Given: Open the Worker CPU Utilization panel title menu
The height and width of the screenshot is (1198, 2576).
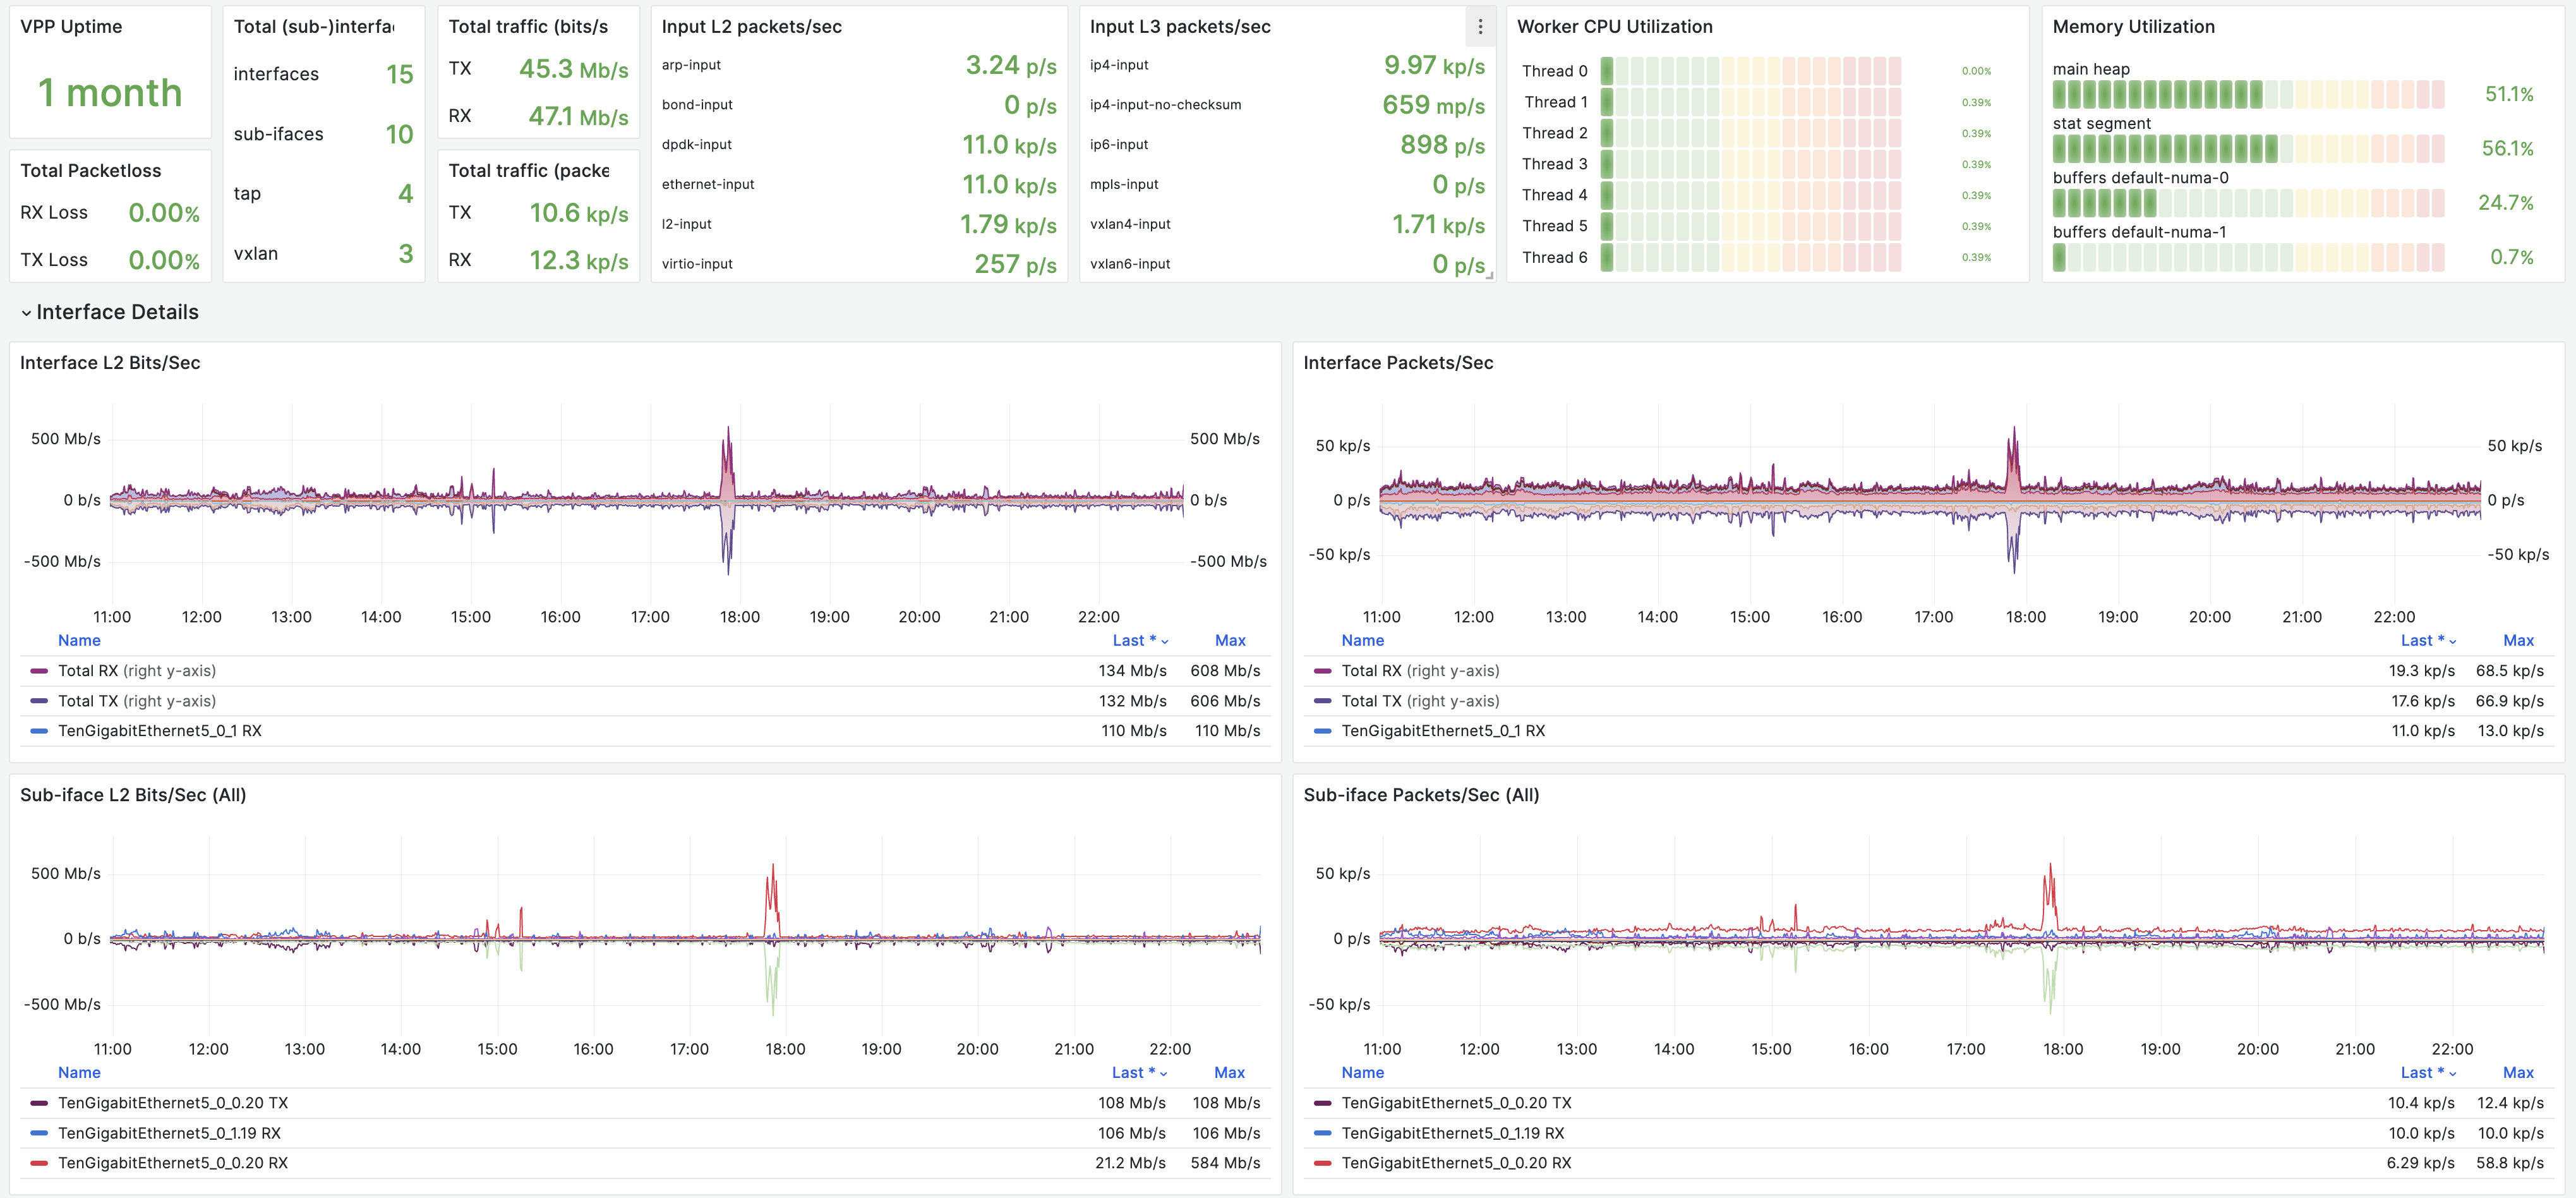Looking at the screenshot, I should (1614, 27).
